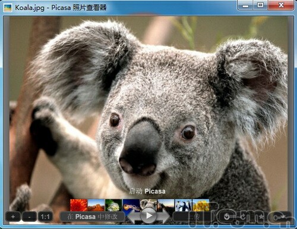Set zoom to actual size 1:1
The height and width of the screenshot is (229, 297).
[x=45, y=217]
